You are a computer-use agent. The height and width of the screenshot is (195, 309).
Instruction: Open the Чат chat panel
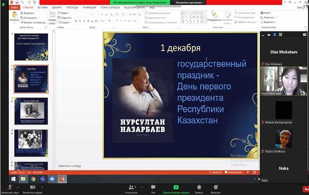(153, 188)
